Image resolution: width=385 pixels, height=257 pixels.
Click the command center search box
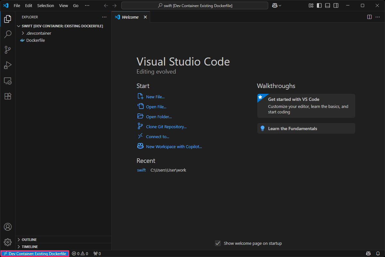point(195,5)
